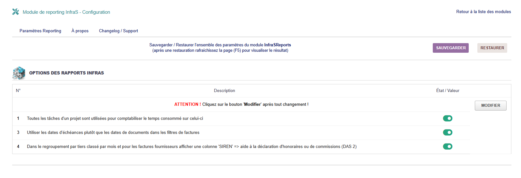Viewport: 521px width, 178px height.
Task: Select the option 3 description about dates d'échéances
Action: click(113, 133)
